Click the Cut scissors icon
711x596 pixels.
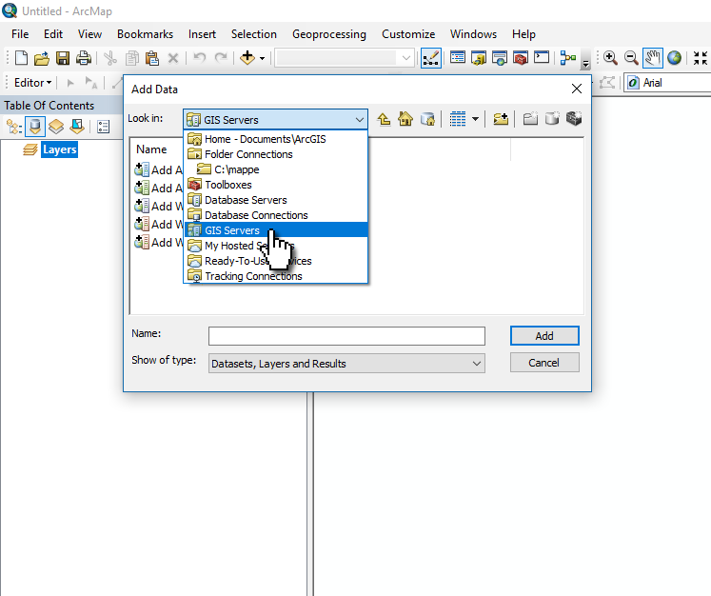(x=109, y=58)
